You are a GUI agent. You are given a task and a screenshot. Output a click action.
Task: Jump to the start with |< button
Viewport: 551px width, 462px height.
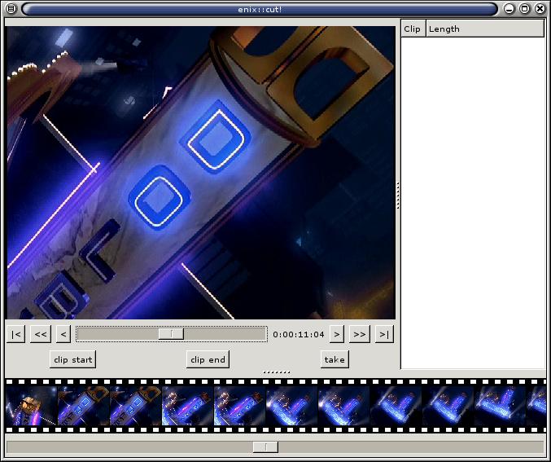point(15,334)
